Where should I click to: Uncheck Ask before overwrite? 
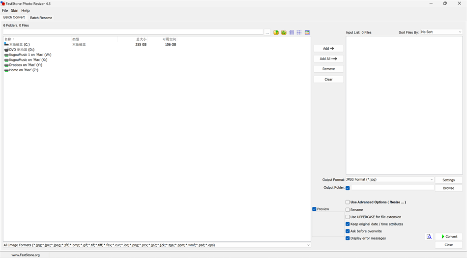pyautogui.click(x=348, y=231)
